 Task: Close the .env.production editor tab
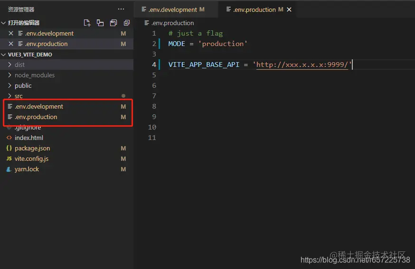coord(289,9)
